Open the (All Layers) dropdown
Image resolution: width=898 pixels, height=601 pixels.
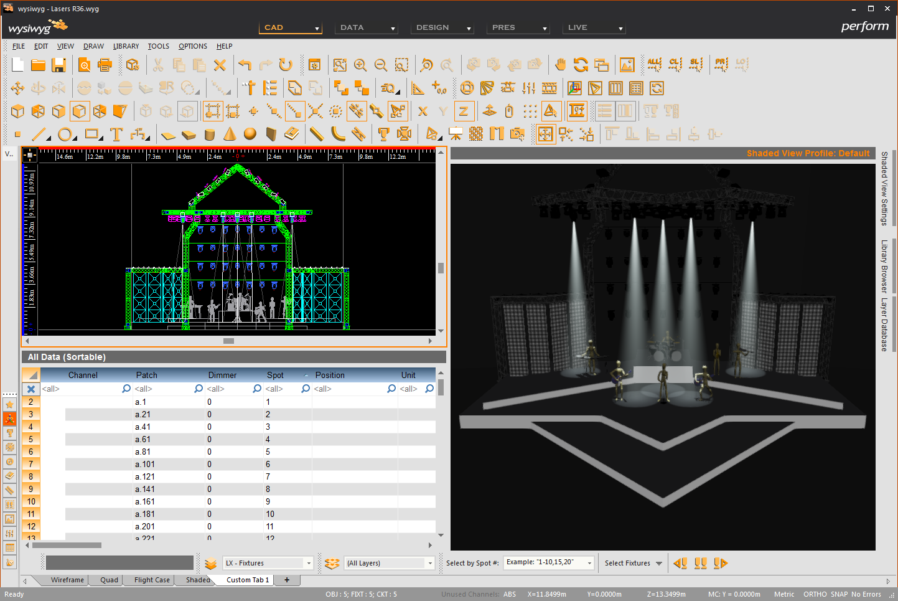[x=389, y=563]
